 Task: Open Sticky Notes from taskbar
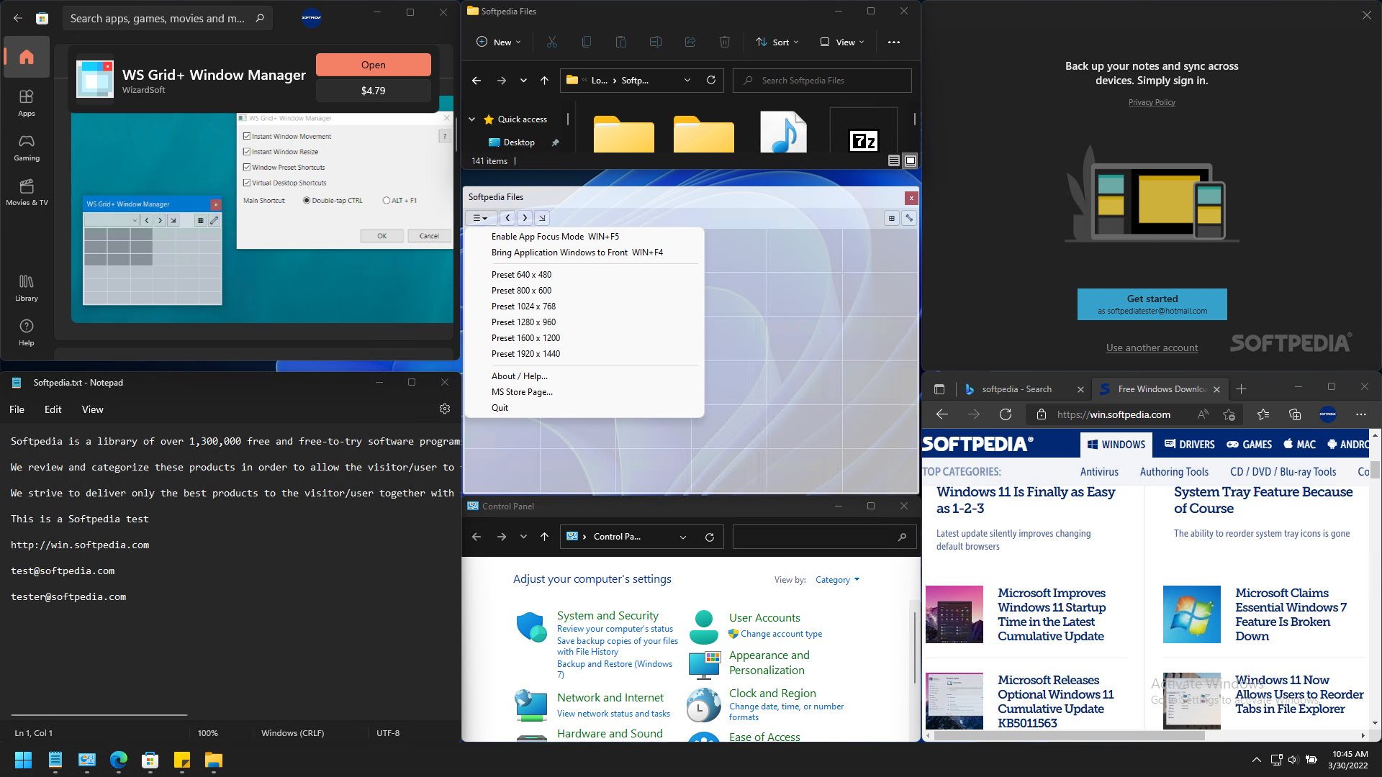click(x=182, y=760)
